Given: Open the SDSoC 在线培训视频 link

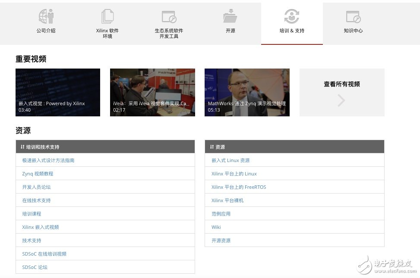Looking at the screenshot, I should [x=44, y=254].
